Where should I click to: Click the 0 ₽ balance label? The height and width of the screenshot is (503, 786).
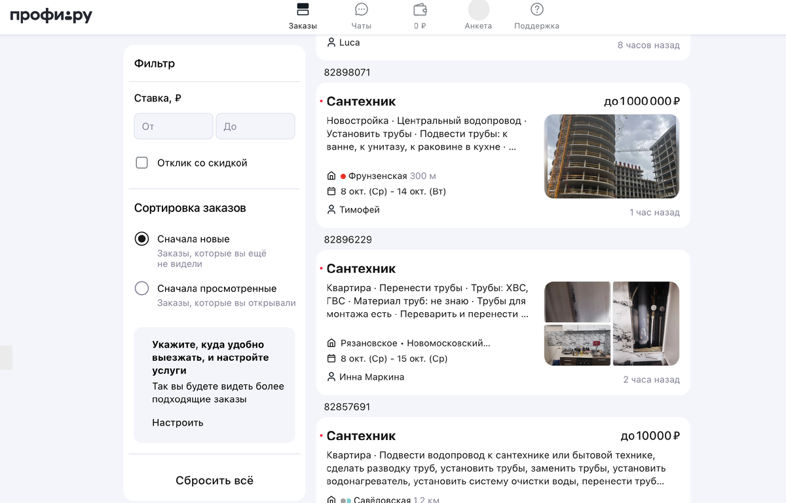(420, 26)
